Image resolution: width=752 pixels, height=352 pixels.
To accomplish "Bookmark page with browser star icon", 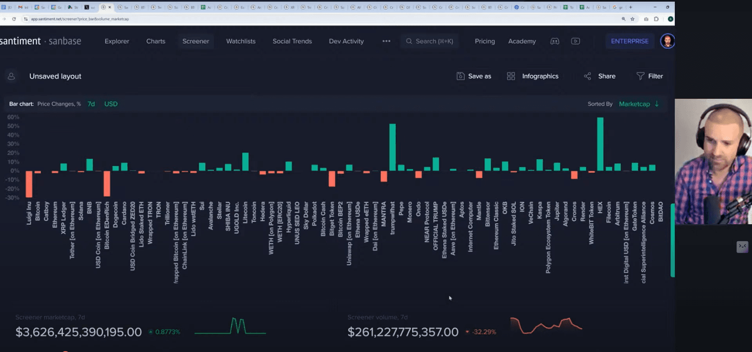I will pyautogui.click(x=633, y=19).
